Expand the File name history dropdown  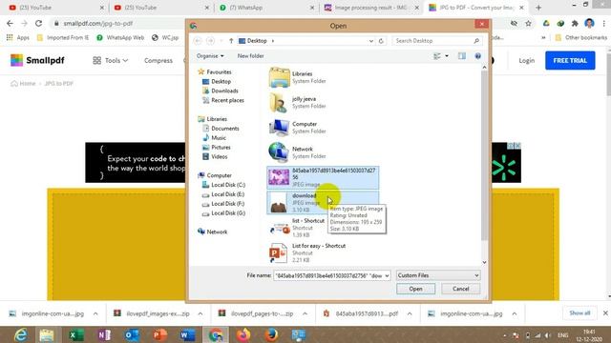387,275
